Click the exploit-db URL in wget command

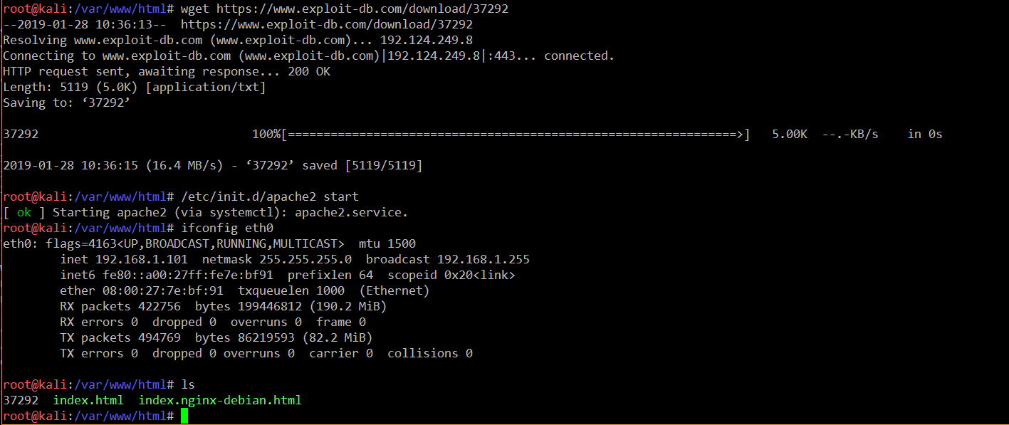(x=362, y=9)
